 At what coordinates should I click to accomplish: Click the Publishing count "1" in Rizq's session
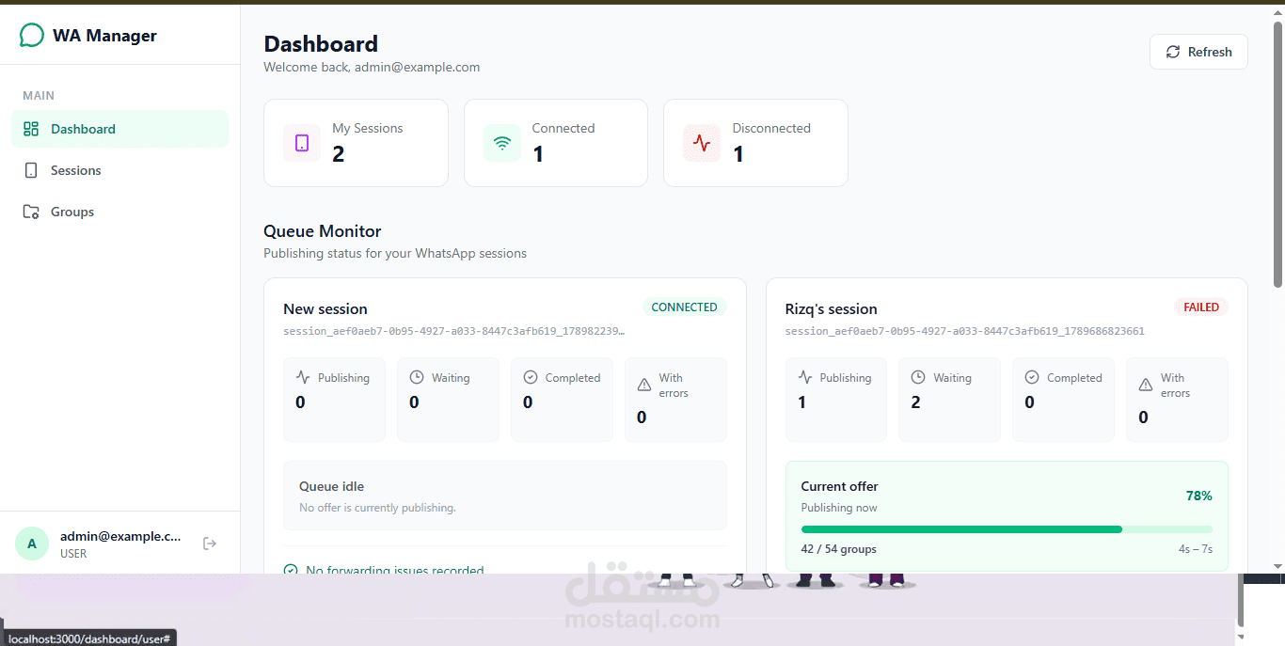802,402
